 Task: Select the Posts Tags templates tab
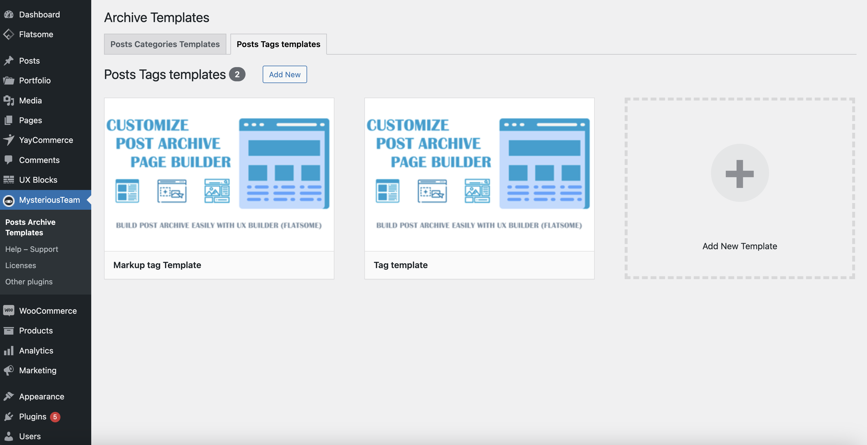click(x=278, y=44)
